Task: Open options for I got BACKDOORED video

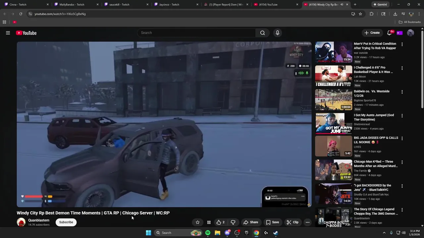Action: [x=402, y=186]
